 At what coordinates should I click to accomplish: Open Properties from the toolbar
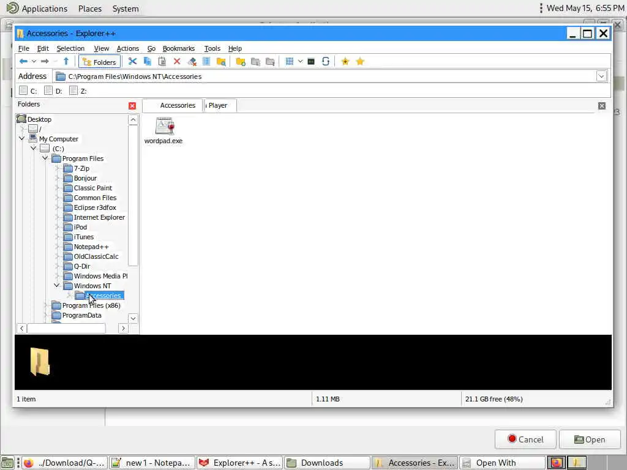click(206, 62)
